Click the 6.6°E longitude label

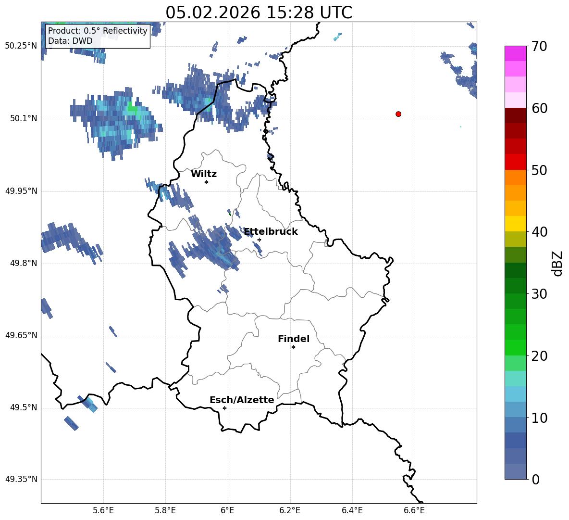[414, 510]
